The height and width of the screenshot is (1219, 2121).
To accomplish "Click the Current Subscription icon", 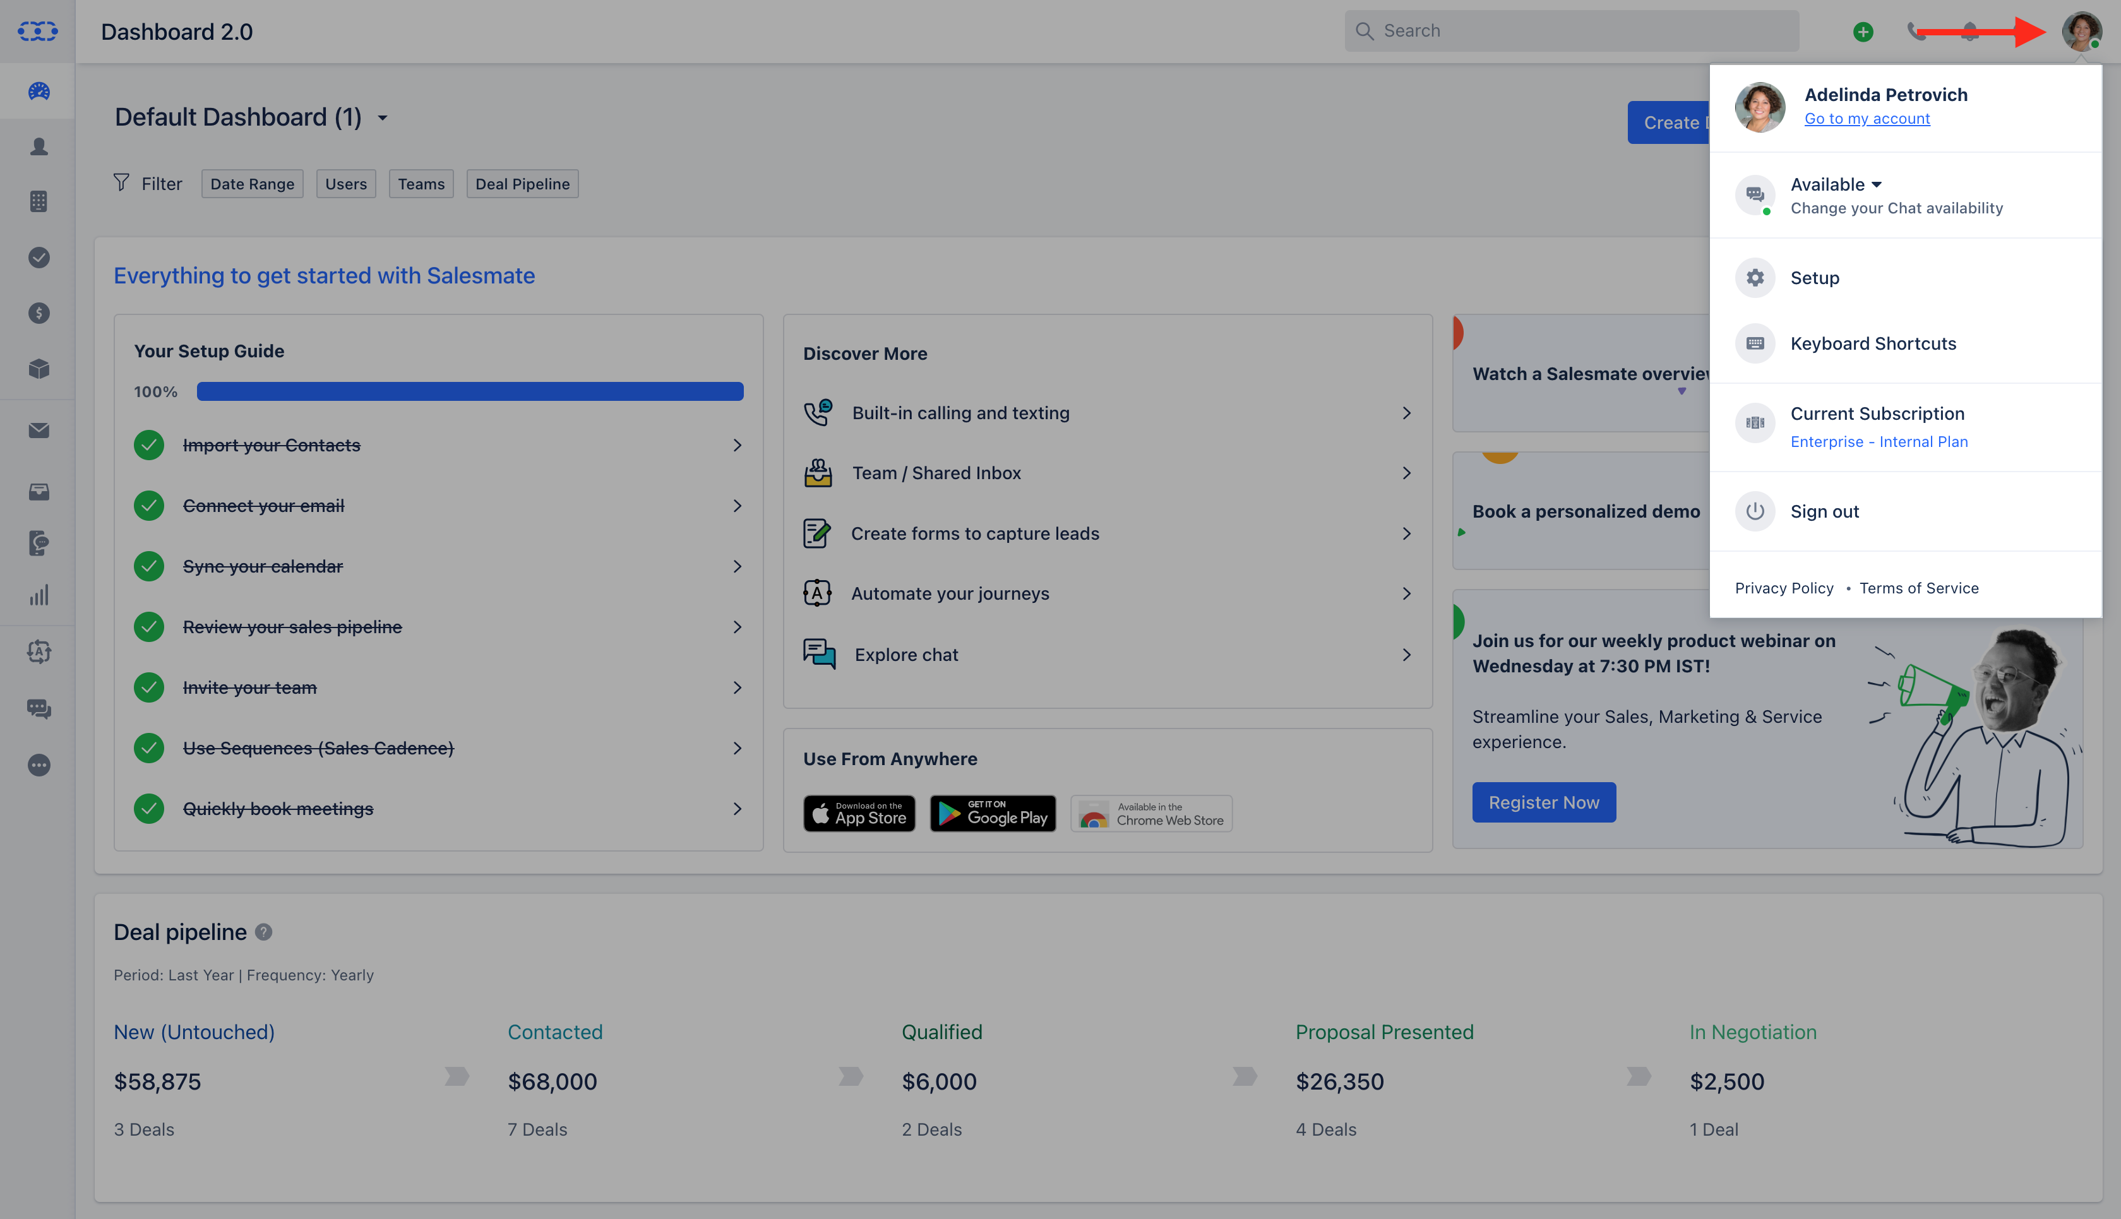I will point(1755,423).
